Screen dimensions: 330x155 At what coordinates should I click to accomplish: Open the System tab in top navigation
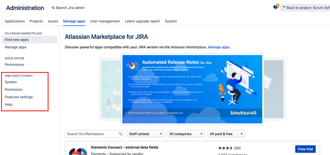pos(171,21)
